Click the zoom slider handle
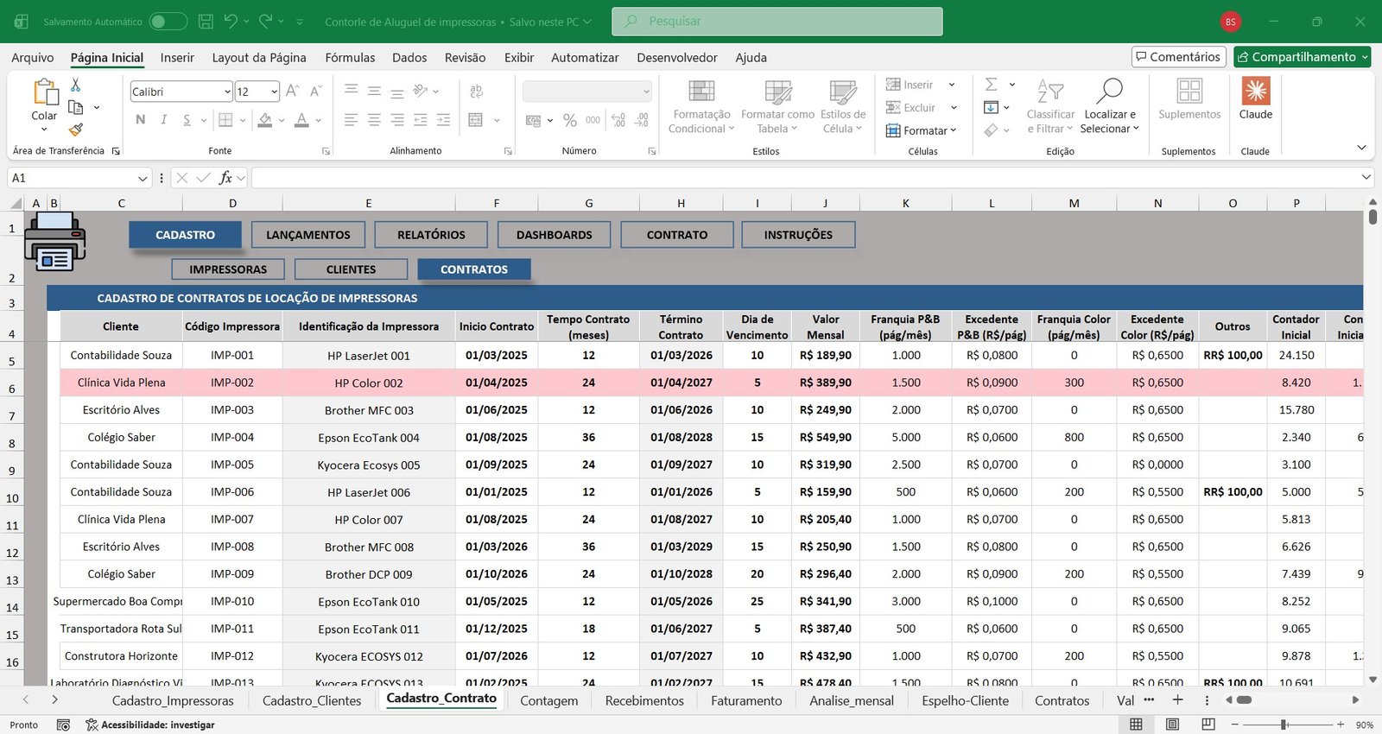 pyautogui.click(x=1284, y=725)
